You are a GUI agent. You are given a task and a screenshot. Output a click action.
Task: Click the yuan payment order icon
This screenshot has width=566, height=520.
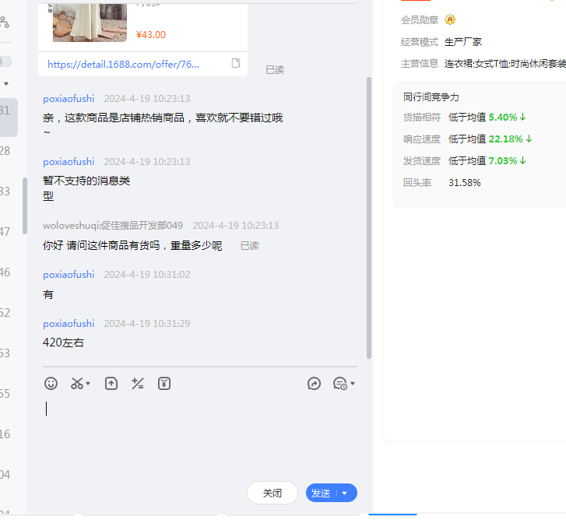coord(164,383)
